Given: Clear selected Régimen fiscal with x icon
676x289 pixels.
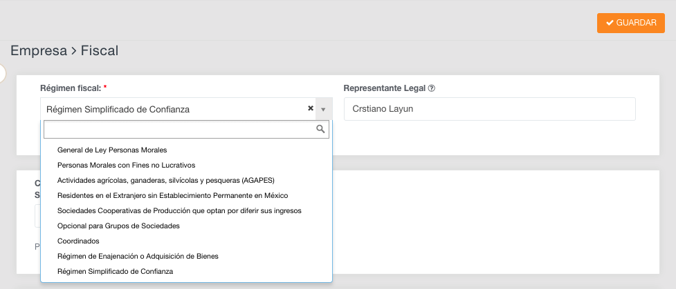Looking at the screenshot, I should click(311, 108).
